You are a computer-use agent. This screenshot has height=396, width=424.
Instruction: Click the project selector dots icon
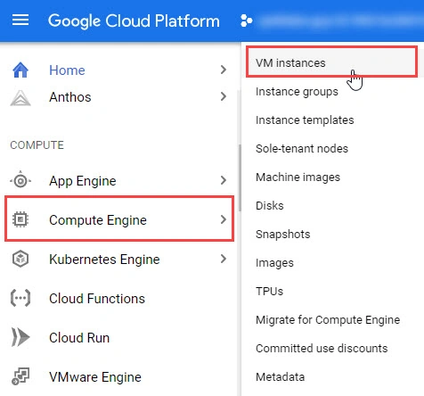tap(246, 21)
